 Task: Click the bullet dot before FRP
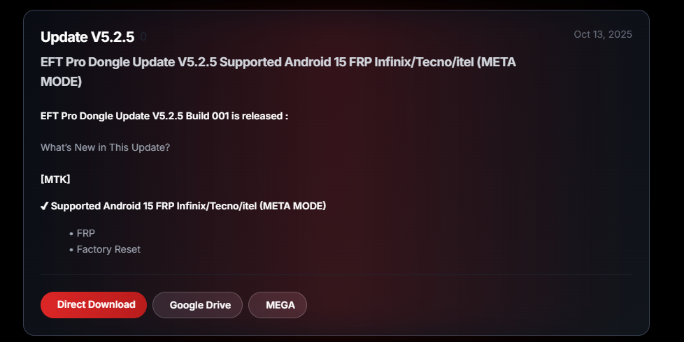pyautogui.click(x=71, y=234)
